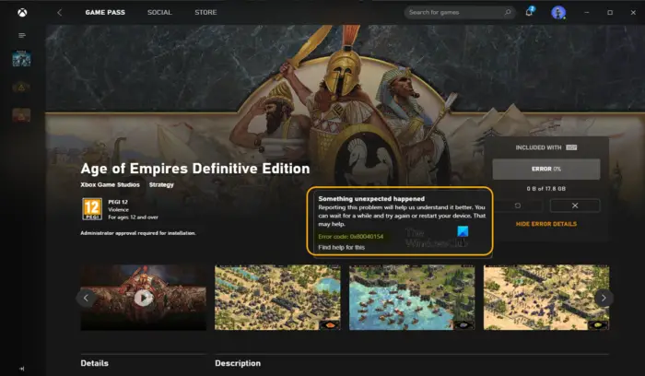
Task: Show next screenshots with right arrow
Action: (604, 298)
